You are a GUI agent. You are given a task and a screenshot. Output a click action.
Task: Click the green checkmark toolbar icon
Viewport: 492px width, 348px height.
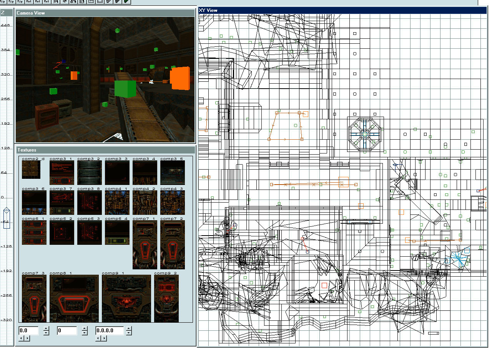(x=127, y=2)
